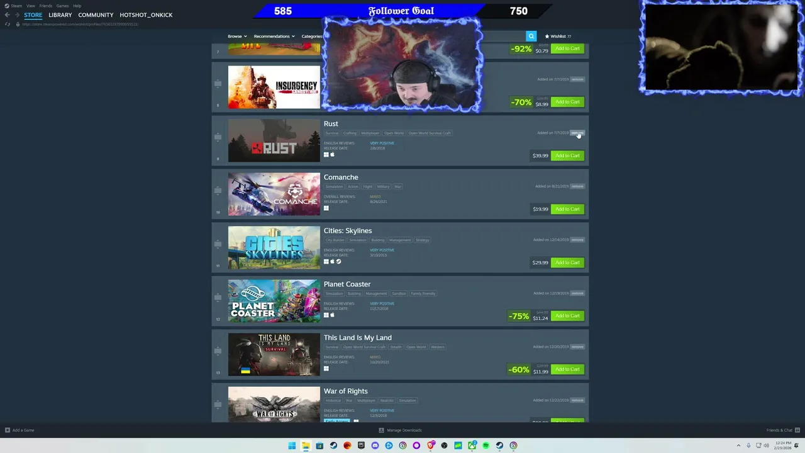Open the Rust game thumbnail
The height and width of the screenshot is (453, 805).
coord(274,141)
